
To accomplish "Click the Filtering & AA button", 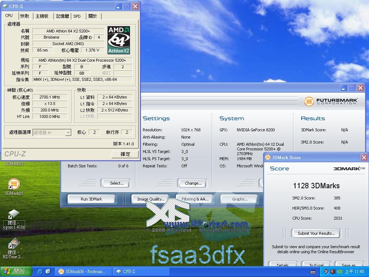I will [195, 199].
